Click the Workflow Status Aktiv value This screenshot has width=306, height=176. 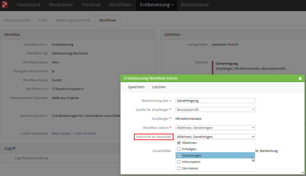coord(56,62)
